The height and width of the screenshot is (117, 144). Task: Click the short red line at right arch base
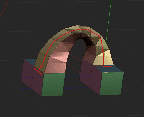coord(103,66)
